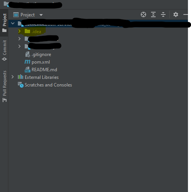The image size is (191, 192).
Task: Select Scratches and Consoles entry
Action: 45,85
